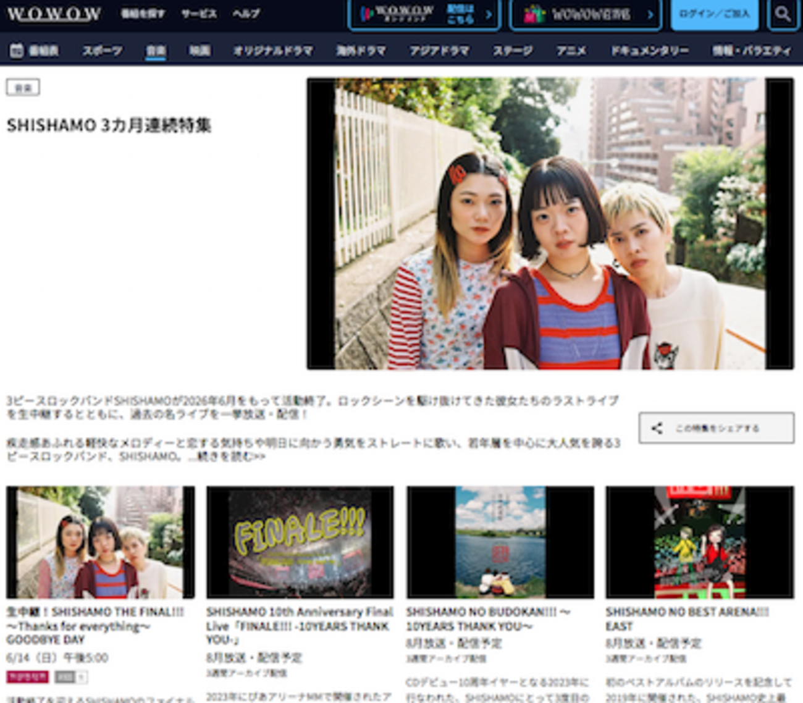Go to ステージ tab
The height and width of the screenshot is (703, 803).
[x=513, y=51]
